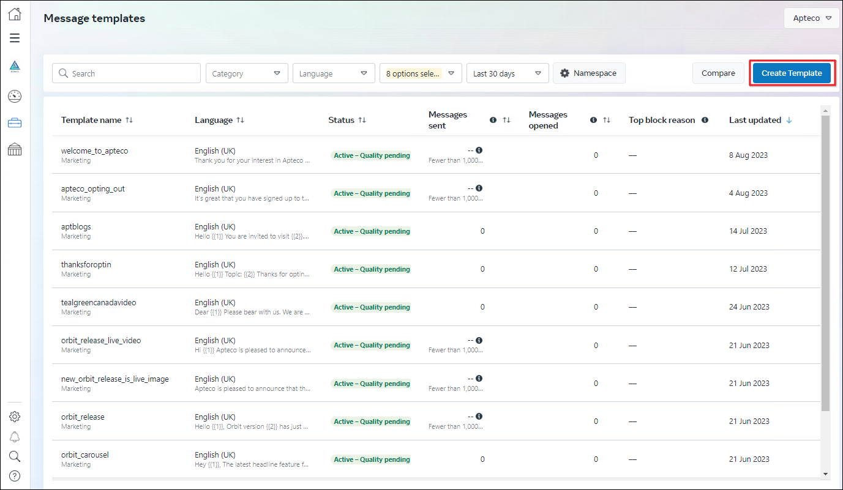The height and width of the screenshot is (490, 843).
Task: Click the Last updated column header text
Action: 755,121
